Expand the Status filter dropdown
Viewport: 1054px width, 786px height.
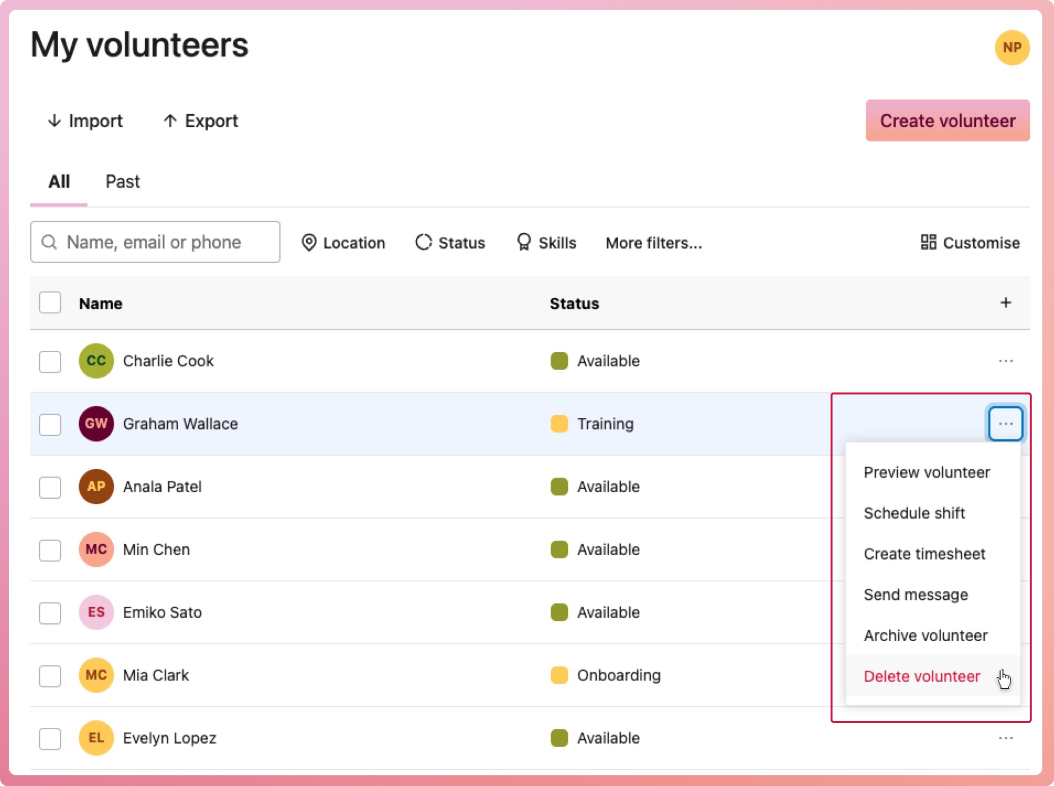(450, 242)
